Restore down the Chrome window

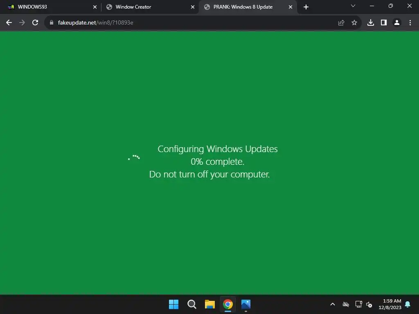click(x=390, y=6)
